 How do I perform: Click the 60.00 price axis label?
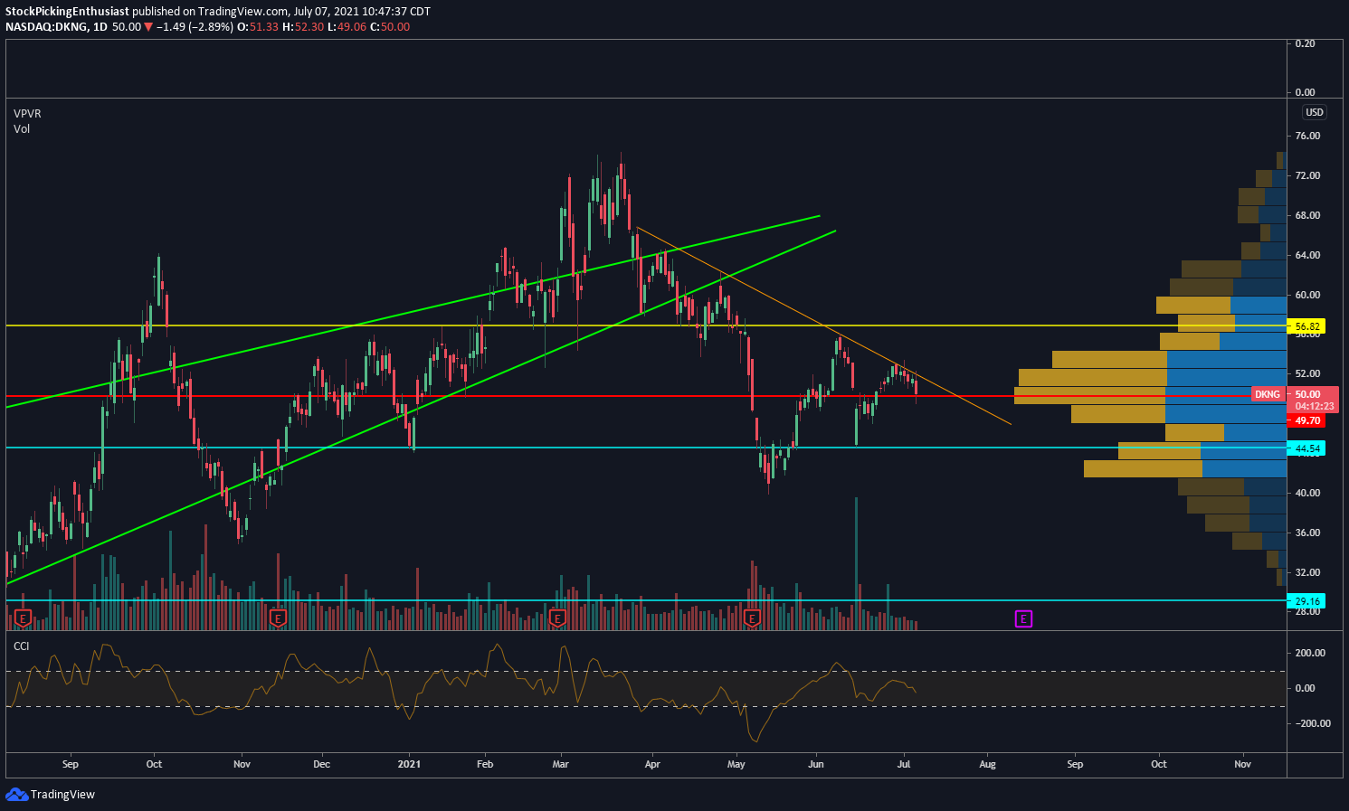pos(1307,295)
